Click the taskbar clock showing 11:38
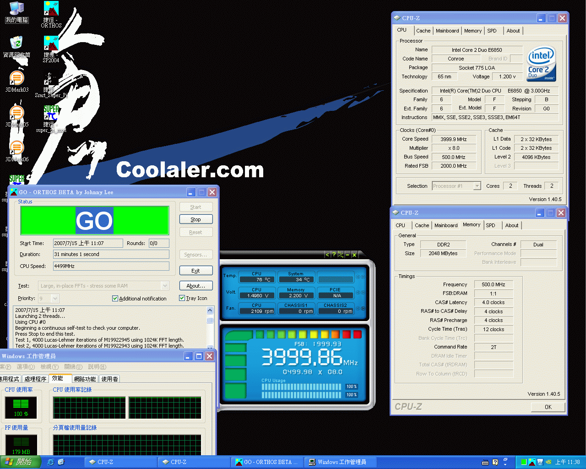586x469 pixels. coord(568,462)
